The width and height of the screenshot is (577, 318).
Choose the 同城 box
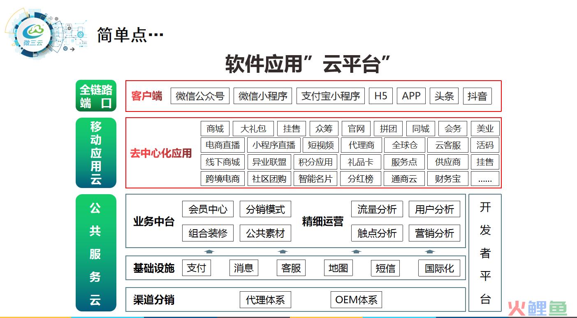(x=421, y=129)
